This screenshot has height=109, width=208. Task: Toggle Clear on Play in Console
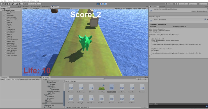click(15, 79)
